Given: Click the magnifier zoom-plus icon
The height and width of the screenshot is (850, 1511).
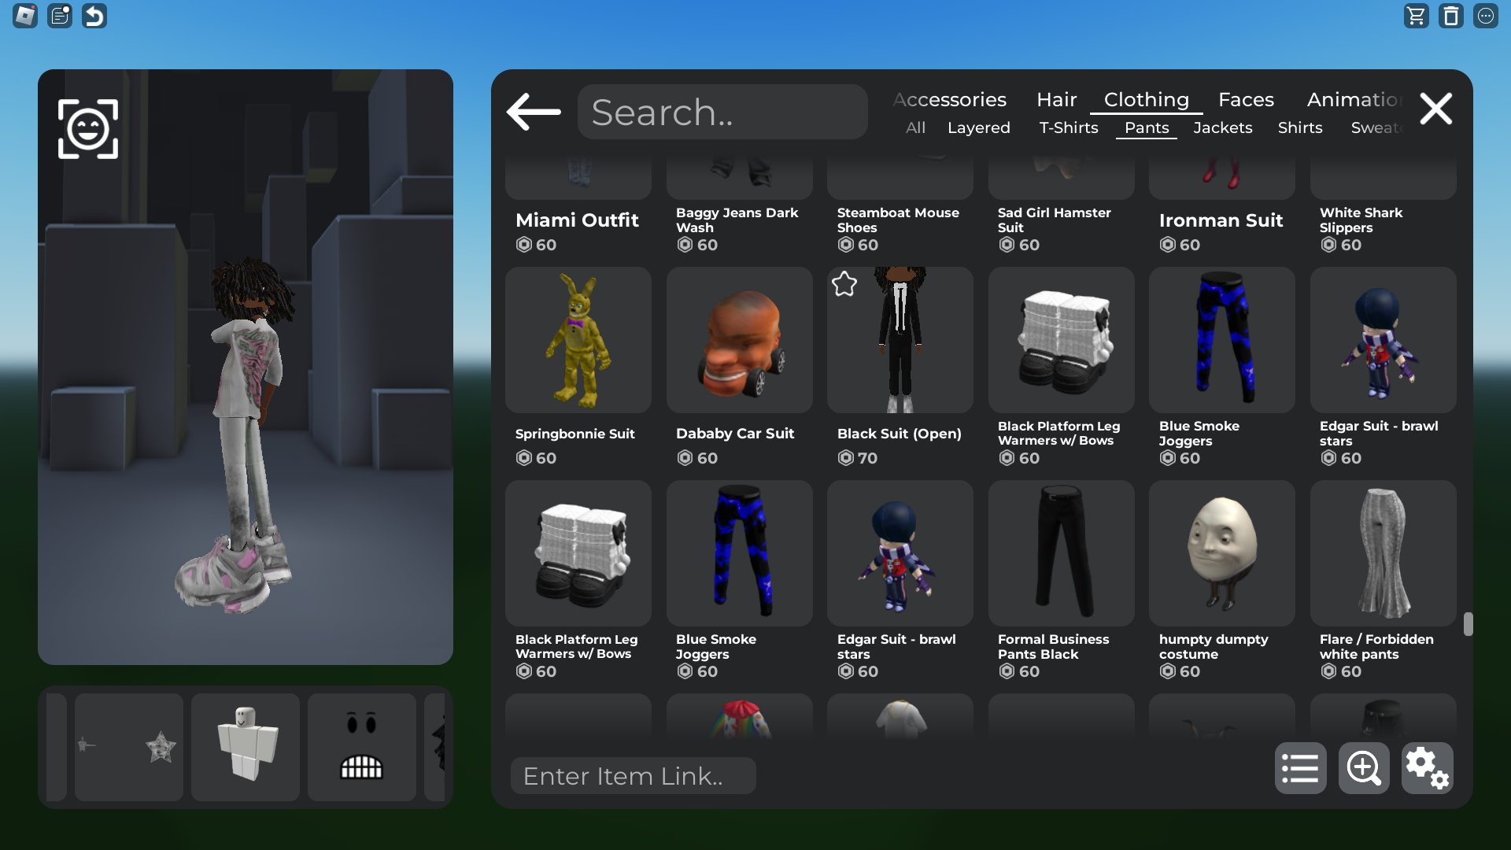Looking at the screenshot, I should point(1363,768).
